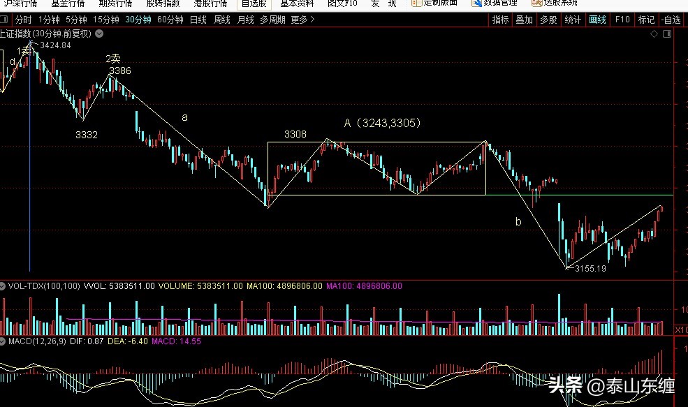Screen dimensions: 688x407
Task: Click the DEA: -6.40 value
Action: point(128,341)
